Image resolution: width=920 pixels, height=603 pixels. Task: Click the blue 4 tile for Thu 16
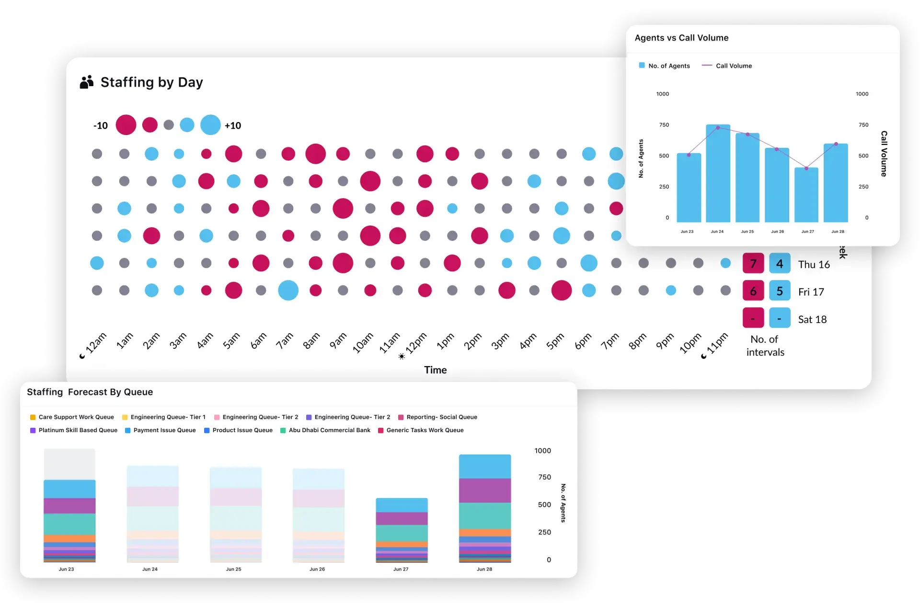(x=780, y=264)
